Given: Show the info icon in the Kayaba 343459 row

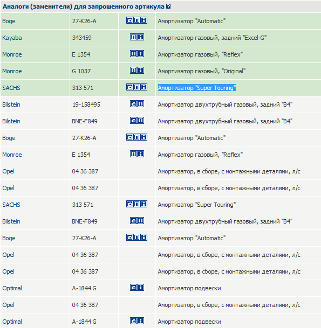Looking at the screenshot, I should (141, 37).
